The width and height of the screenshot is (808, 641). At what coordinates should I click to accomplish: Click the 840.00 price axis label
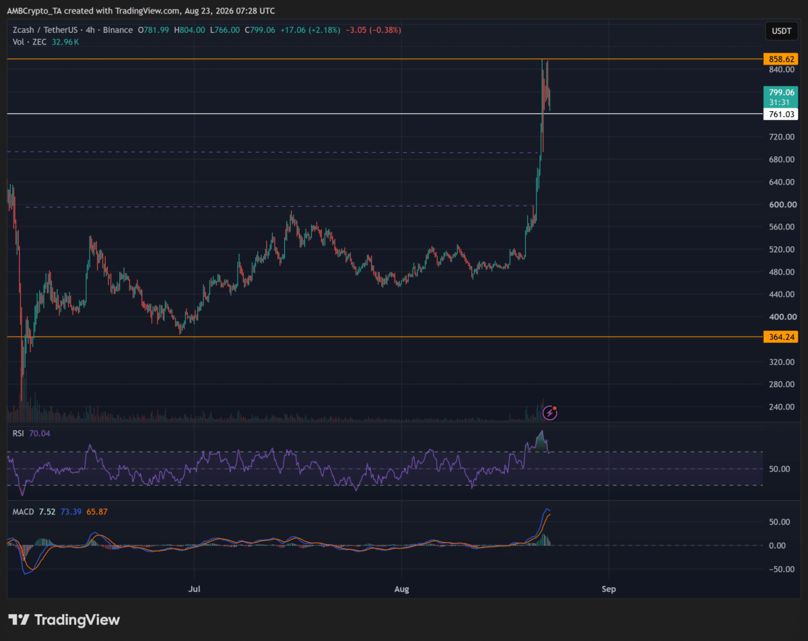[782, 70]
